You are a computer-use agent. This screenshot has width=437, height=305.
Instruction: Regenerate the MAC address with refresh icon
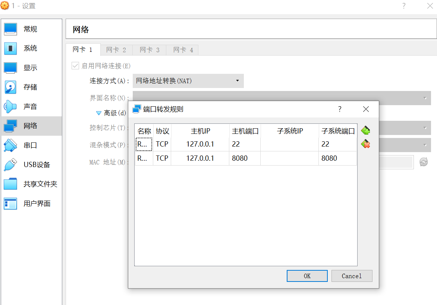coord(424,162)
